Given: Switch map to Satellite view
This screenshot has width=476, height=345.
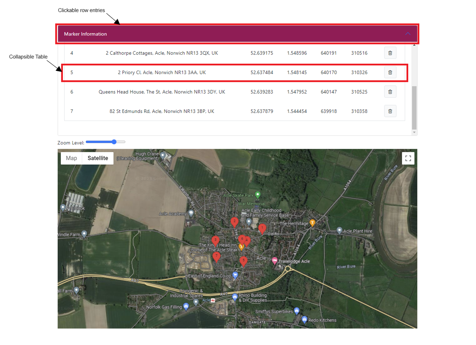Looking at the screenshot, I should pos(98,158).
